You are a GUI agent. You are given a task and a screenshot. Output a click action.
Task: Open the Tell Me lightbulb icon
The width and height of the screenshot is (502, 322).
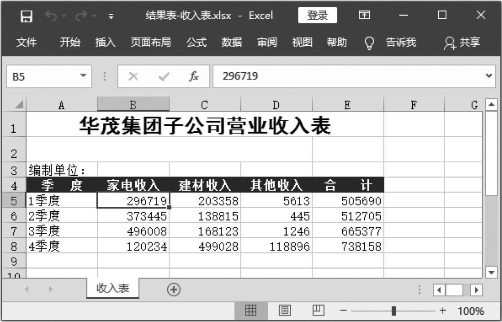(369, 43)
